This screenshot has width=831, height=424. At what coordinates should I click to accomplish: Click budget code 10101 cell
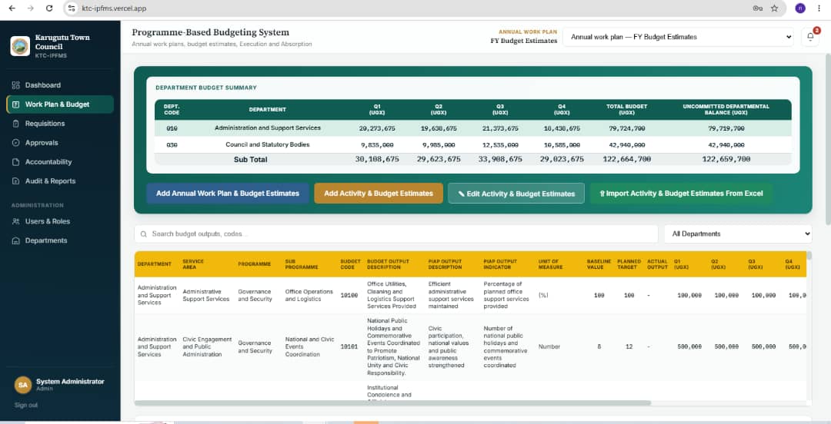(349, 346)
